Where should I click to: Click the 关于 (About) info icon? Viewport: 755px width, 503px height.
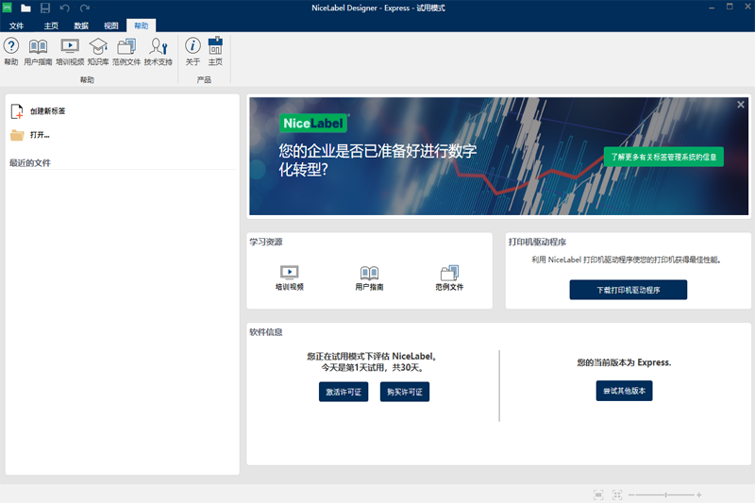coord(193,50)
